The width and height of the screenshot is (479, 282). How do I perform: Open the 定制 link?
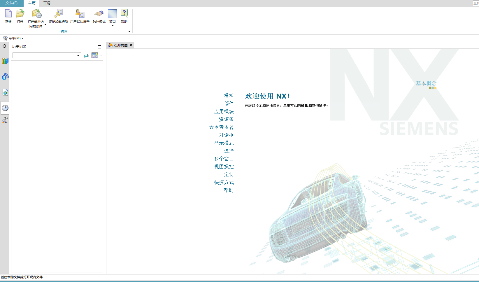click(229, 174)
